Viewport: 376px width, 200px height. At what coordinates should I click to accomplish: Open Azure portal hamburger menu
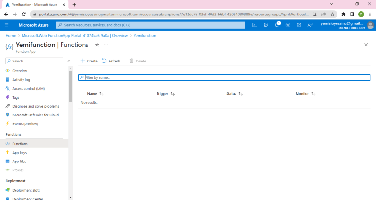click(7, 25)
